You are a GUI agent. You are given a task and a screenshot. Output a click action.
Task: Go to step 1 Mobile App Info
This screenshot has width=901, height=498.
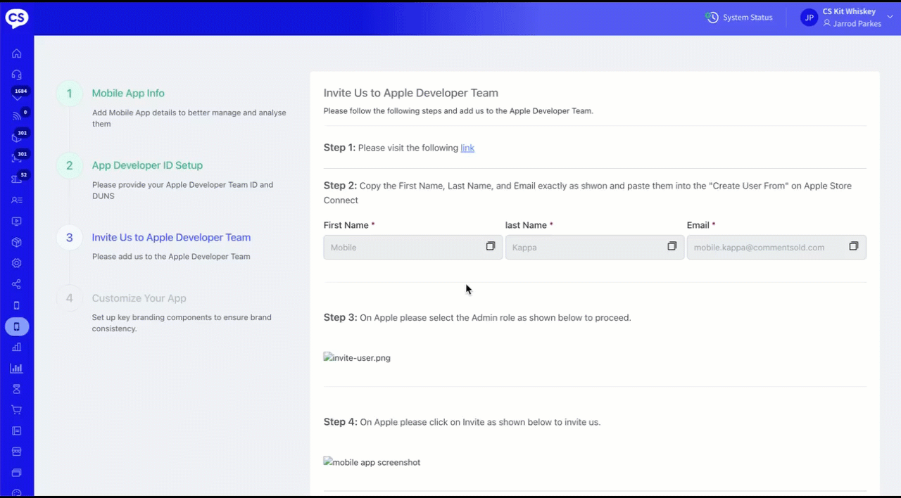tap(128, 94)
